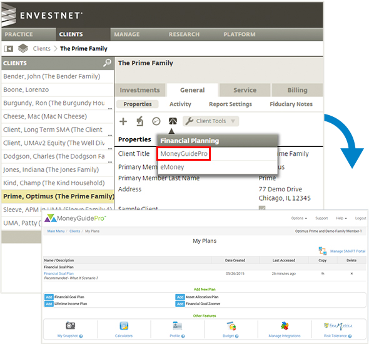Add an Asset Allocation Plan
Viewport: 369px width, 344px height.
click(180, 297)
